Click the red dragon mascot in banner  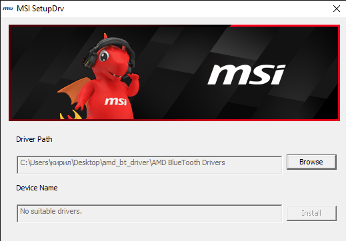pos(99,77)
